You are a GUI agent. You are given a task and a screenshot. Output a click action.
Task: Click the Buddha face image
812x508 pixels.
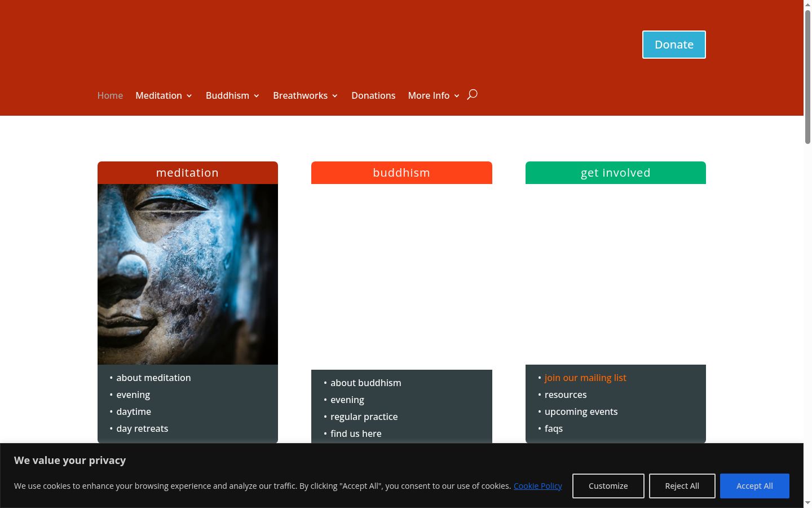coord(188,274)
